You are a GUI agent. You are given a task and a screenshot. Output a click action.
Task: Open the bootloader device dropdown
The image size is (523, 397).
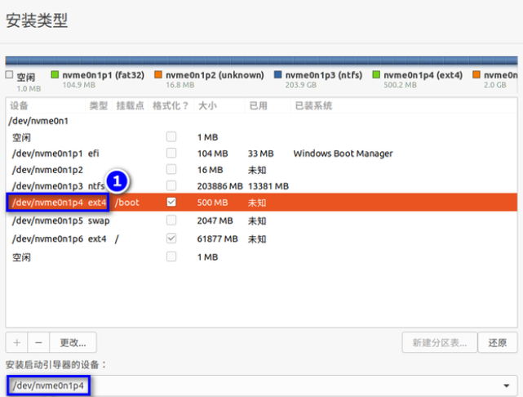click(x=507, y=386)
